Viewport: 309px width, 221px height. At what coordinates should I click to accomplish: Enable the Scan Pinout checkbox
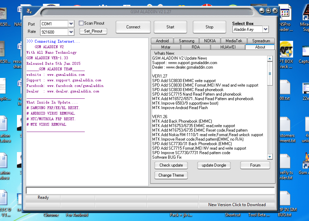(81, 23)
